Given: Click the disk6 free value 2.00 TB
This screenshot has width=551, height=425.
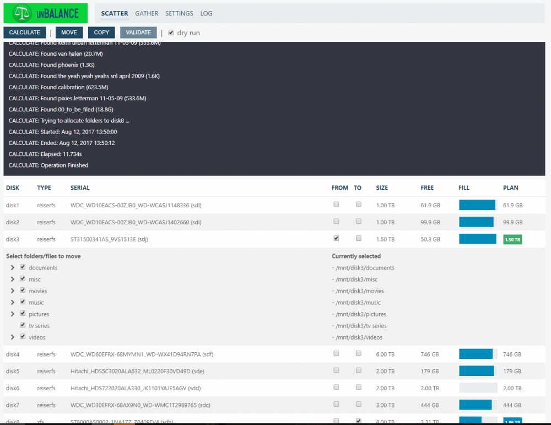Looking at the screenshot, I should tap(430, 388).
